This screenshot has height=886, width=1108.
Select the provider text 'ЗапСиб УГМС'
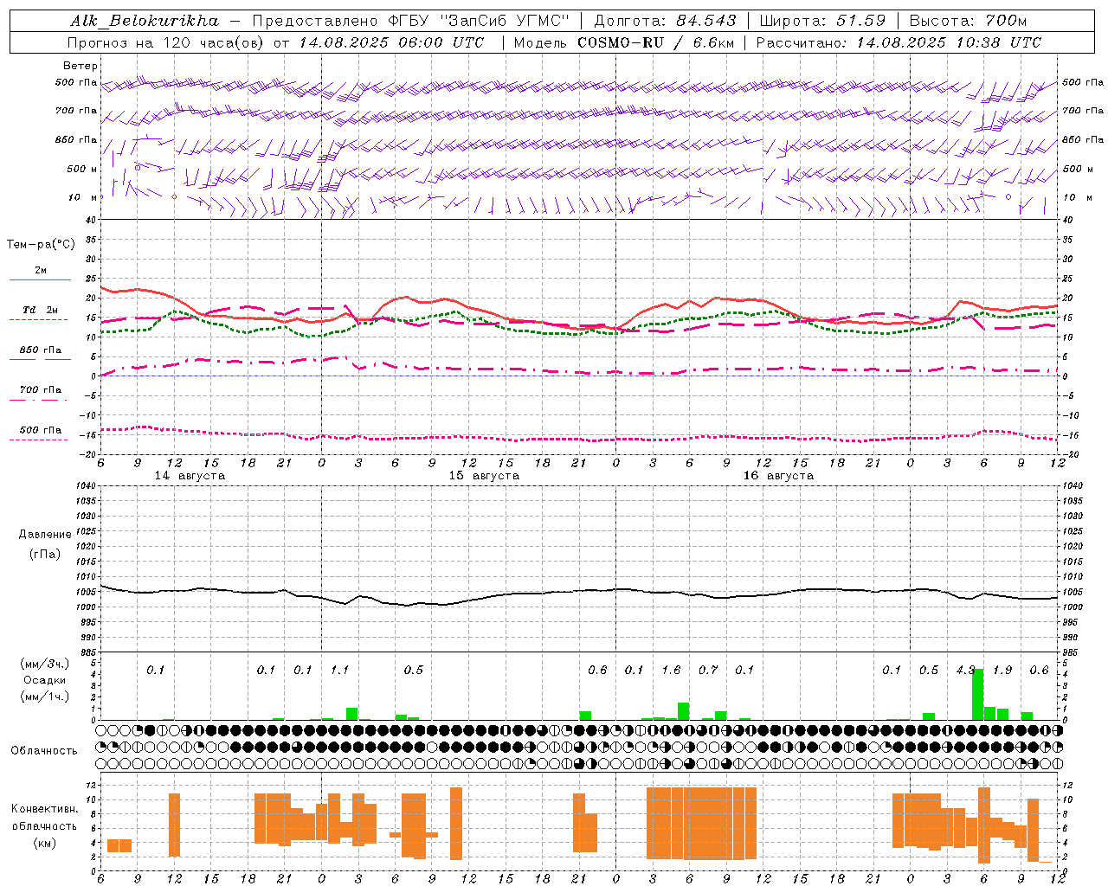[x=504, y=21]
